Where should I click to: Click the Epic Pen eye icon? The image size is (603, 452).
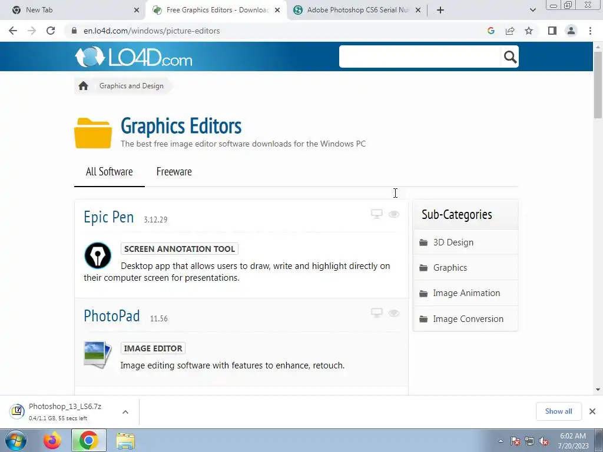[394, 214]
